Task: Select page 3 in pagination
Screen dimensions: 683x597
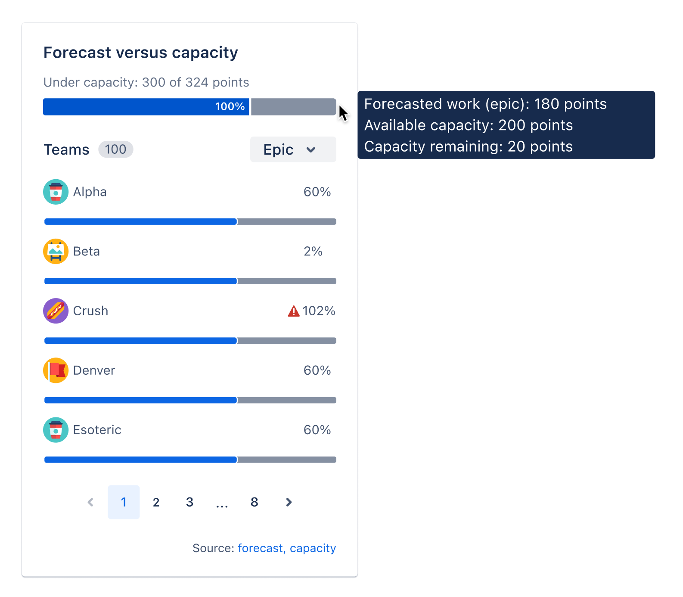Action: [x=189, y=502]
